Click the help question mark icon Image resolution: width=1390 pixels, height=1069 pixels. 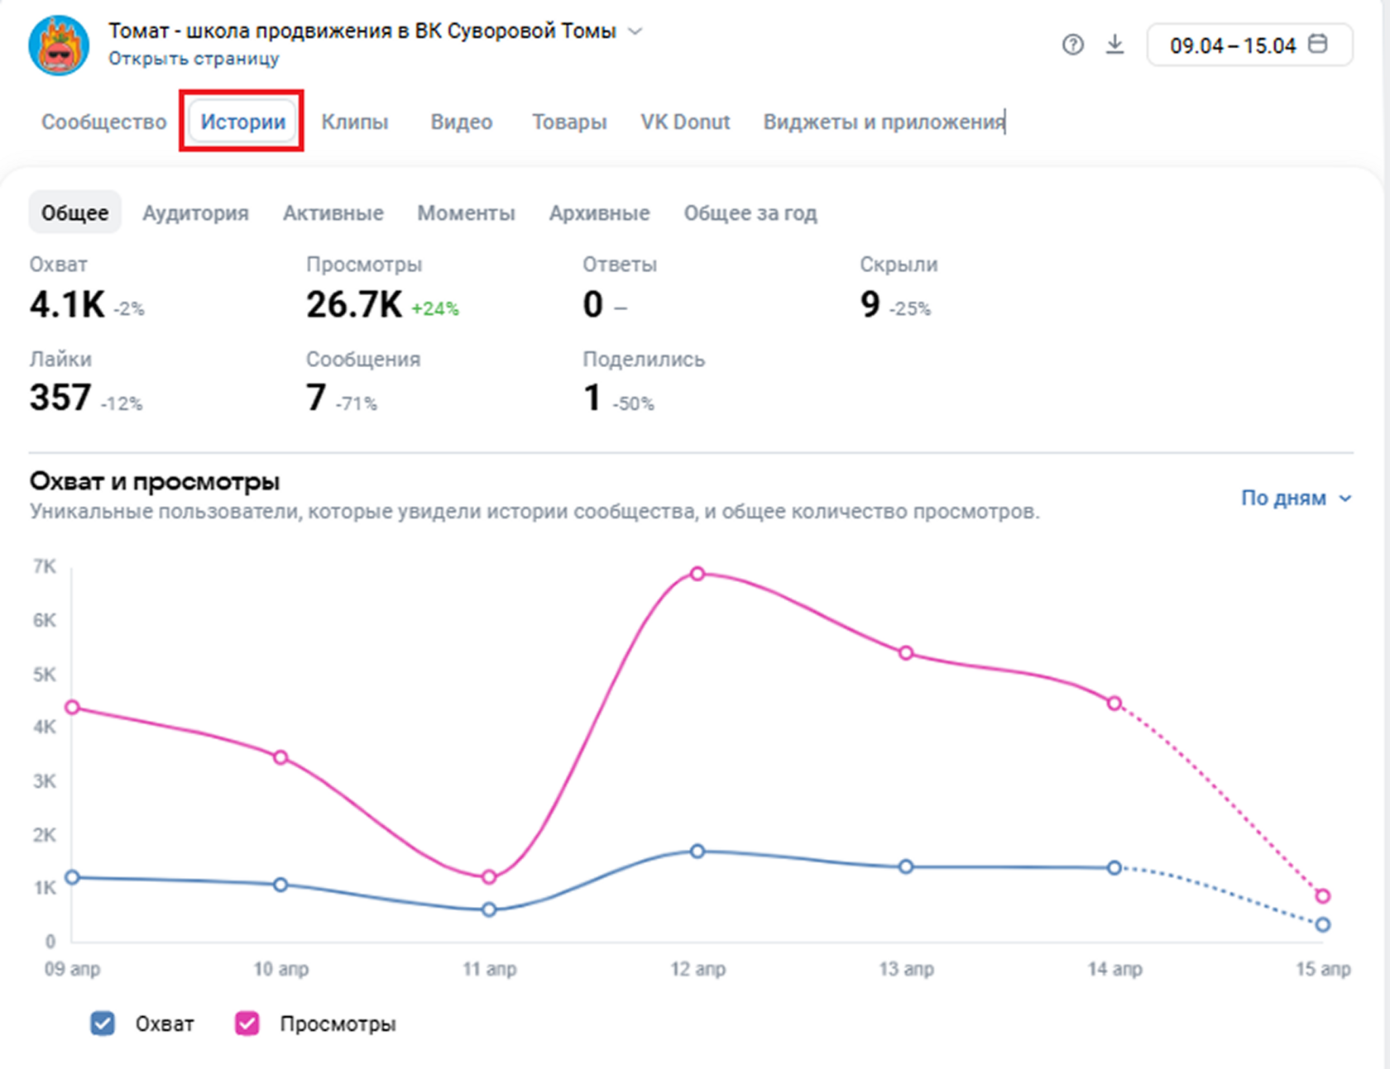point(1072,45)
